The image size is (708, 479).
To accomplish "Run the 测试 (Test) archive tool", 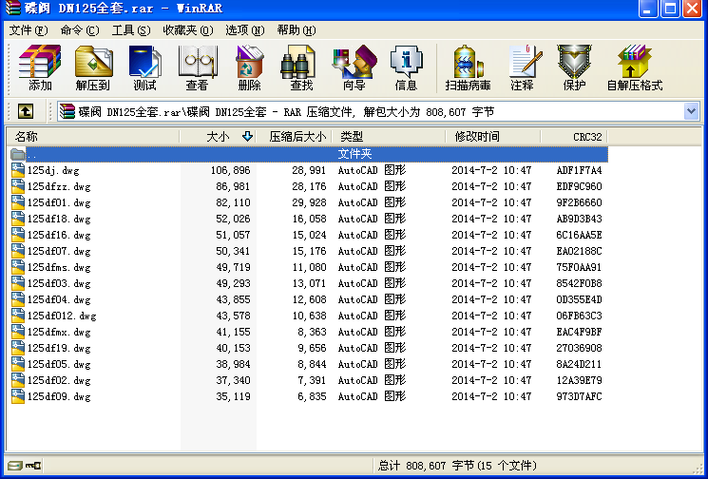I will click(144, 67).
